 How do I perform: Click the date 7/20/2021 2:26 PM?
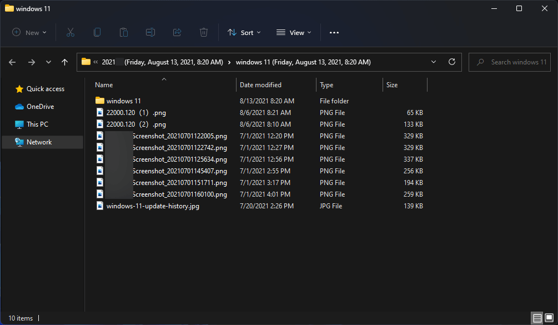pos(267,206)
